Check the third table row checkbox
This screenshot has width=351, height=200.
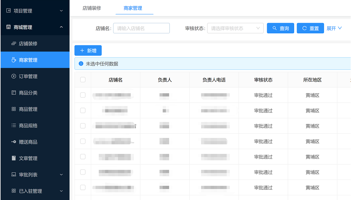(83, 126)
